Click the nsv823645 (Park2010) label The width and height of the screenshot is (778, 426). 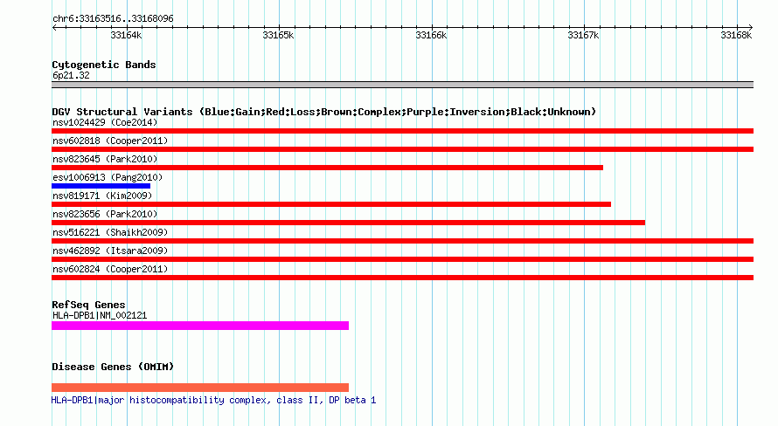105,159
